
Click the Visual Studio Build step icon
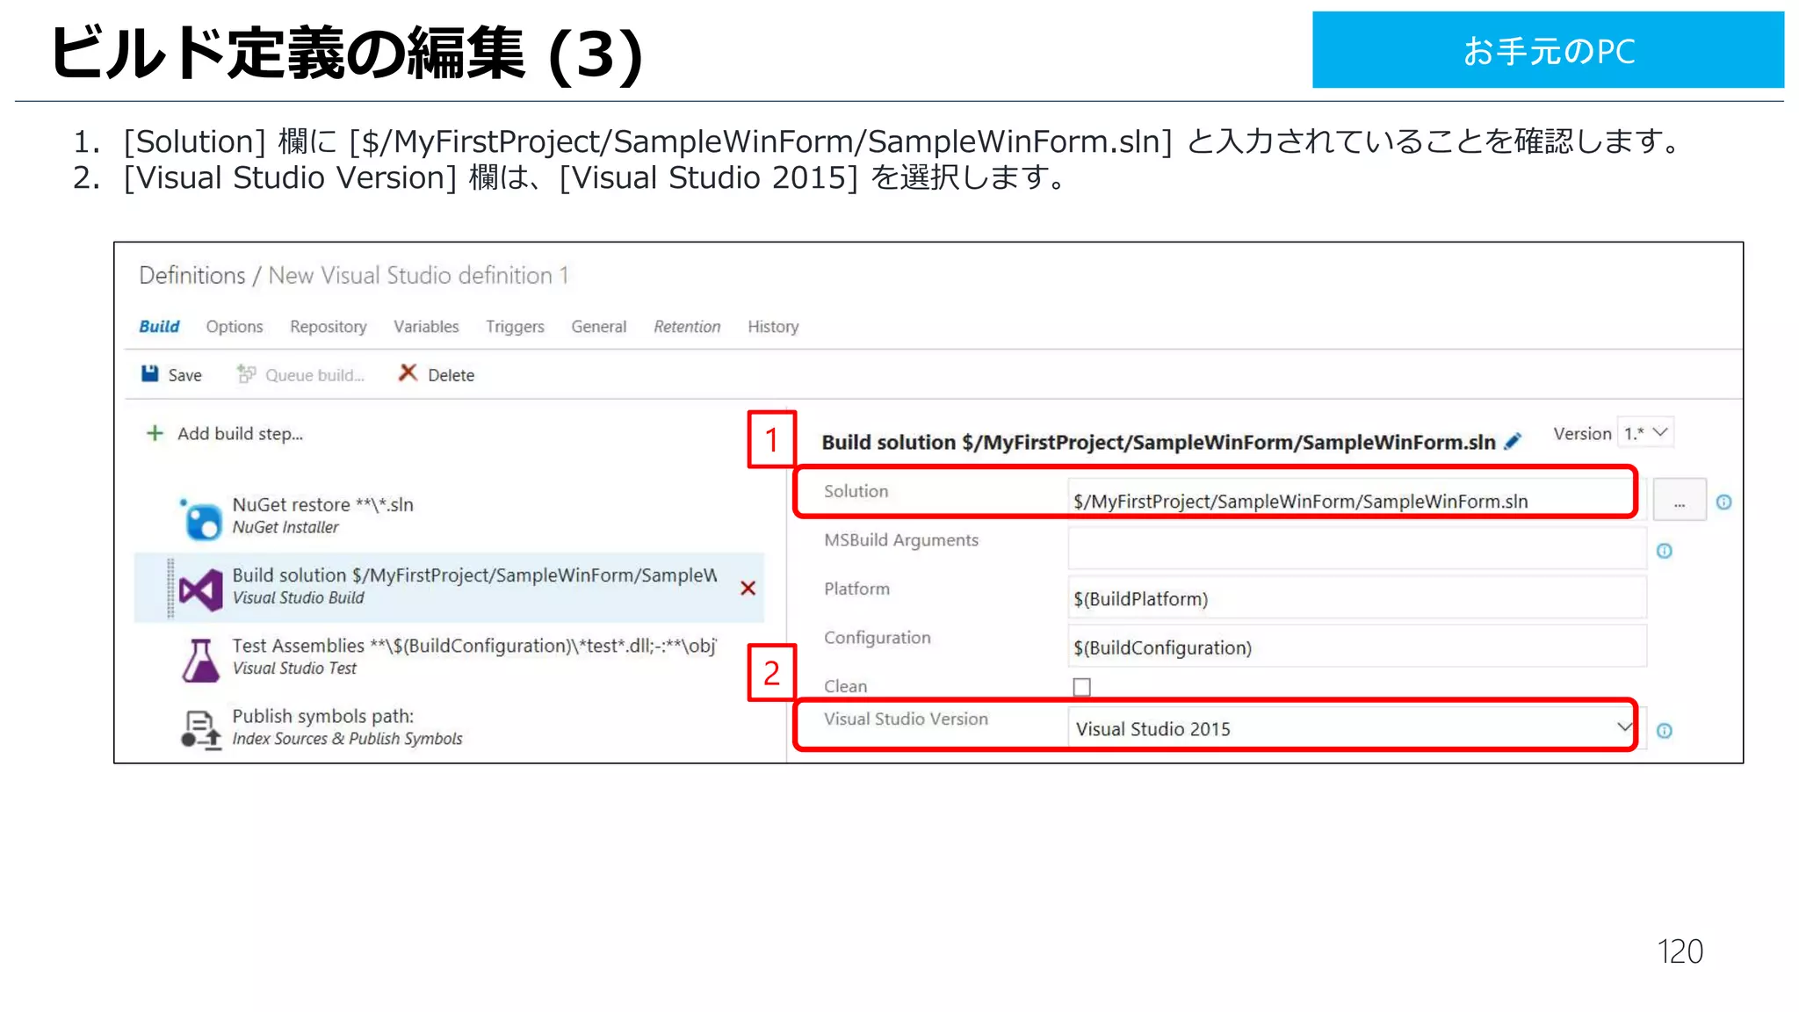201,589
